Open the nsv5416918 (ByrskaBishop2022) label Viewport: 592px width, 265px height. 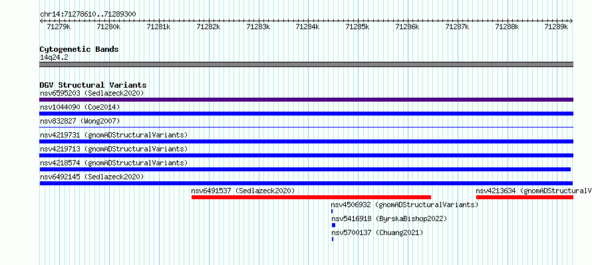click(x=389, y=219)
